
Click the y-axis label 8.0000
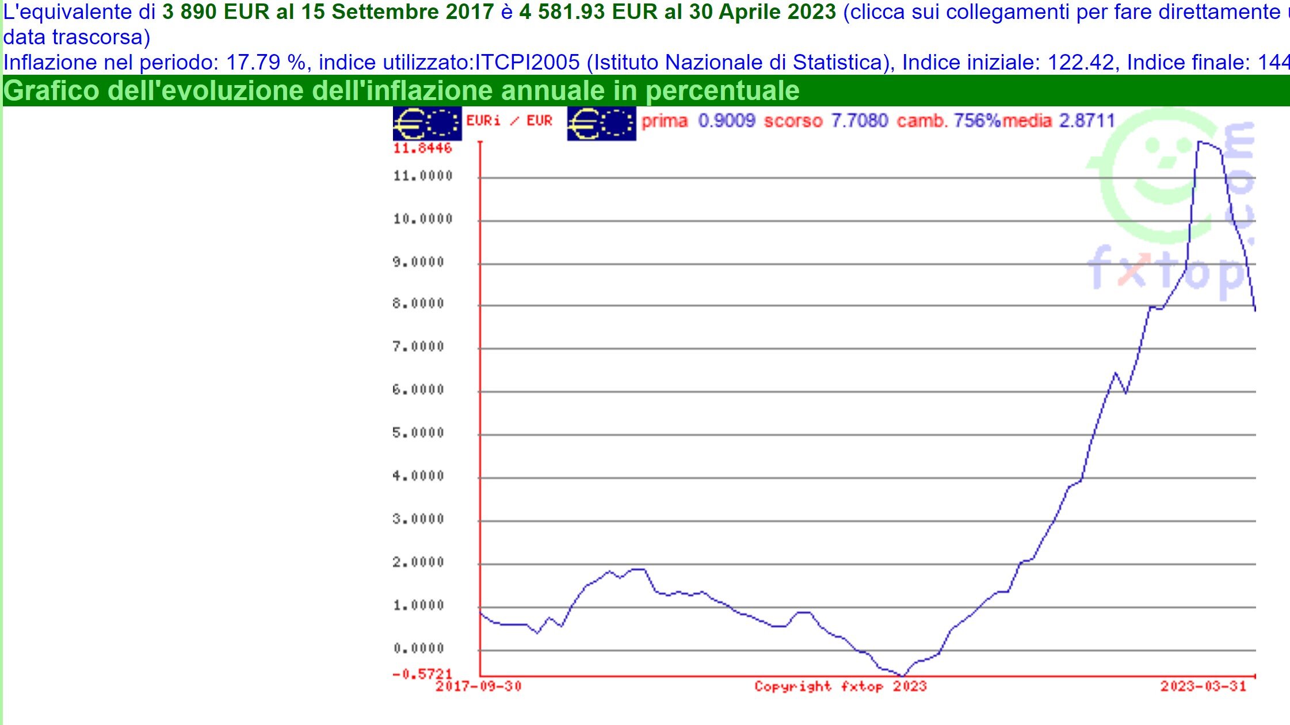(x=418, y=304)
